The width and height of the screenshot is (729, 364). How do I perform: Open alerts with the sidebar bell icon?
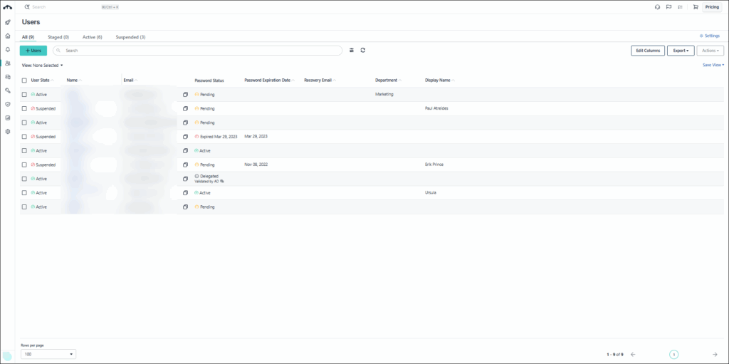7,49
